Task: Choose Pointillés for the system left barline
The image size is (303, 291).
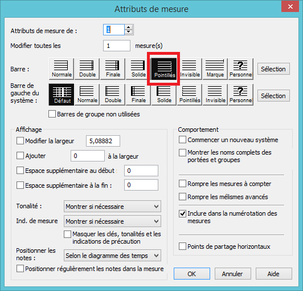Action: (189, 95)
